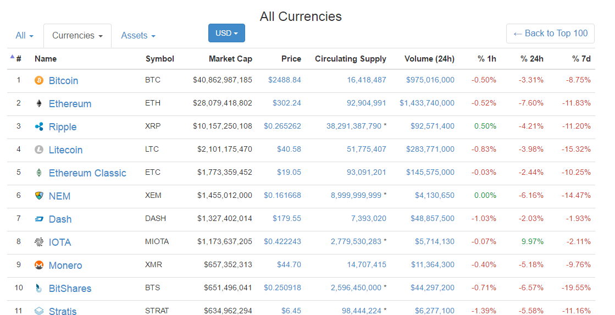The image size is (615, 315).
Task: Open the Bitcoin name link
Action: [64, 81]
